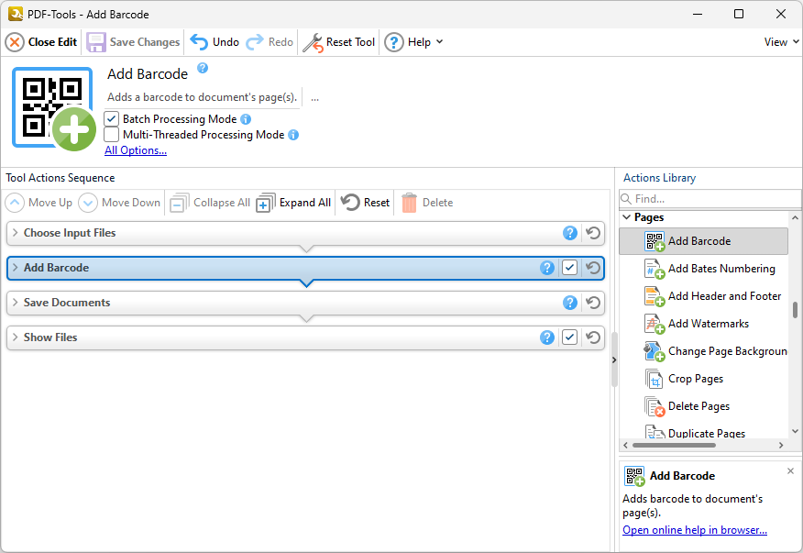
Task: Click info icon next to Multi-Threaded Processing Mode
Action: [x=293, y=135]
